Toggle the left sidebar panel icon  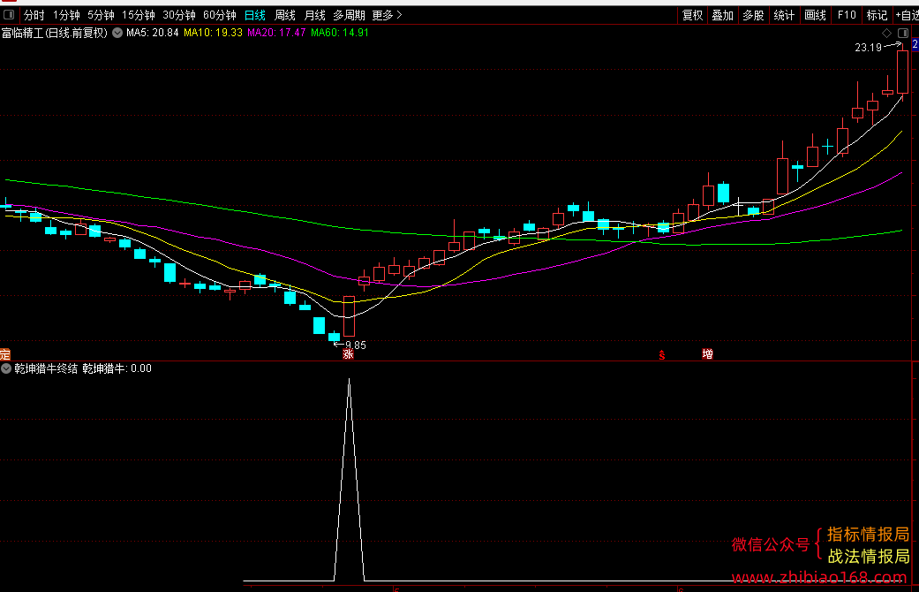9,15
